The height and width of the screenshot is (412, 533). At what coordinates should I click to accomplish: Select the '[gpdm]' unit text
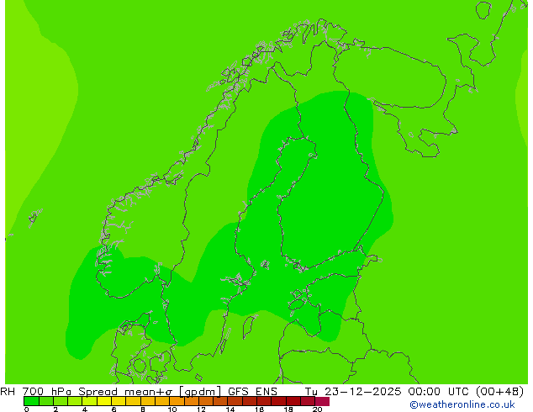click(200, 392)
